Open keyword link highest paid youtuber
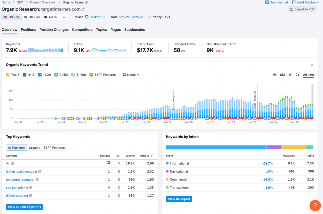 (x=22, y=171)
